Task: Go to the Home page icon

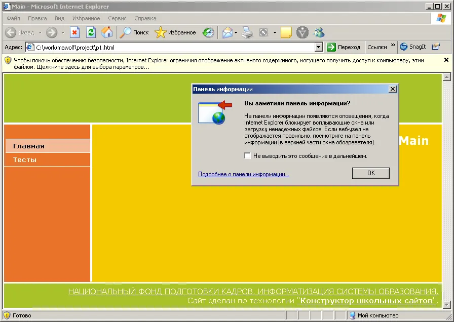Action: click(x=107, y=32)
